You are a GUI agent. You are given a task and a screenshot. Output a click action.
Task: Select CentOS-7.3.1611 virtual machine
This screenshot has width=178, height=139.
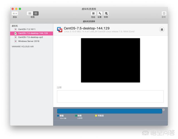31,29
